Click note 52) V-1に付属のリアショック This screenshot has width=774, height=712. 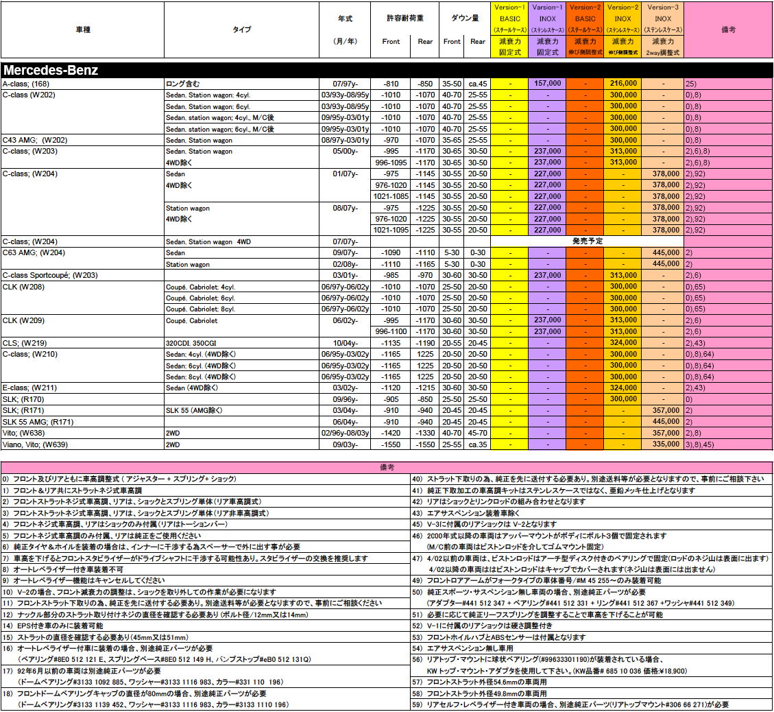pos(592,626)
